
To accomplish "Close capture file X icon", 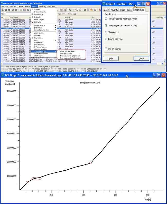I will 28,10.
